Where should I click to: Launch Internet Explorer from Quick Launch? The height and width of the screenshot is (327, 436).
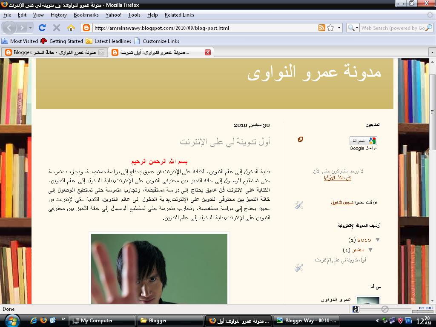coord(34,320)
